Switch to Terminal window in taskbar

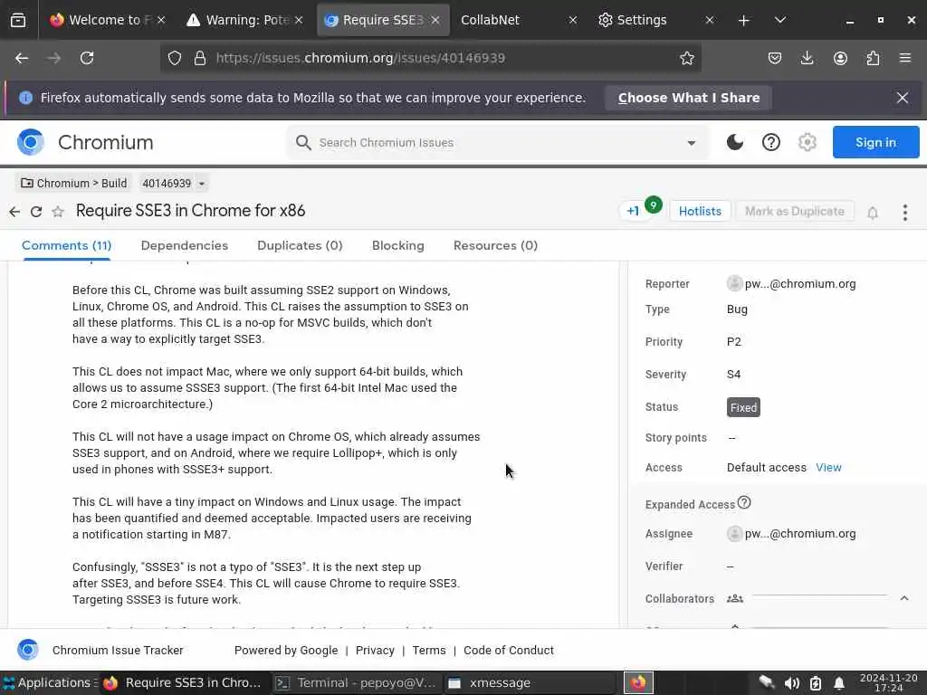(357, 682)
